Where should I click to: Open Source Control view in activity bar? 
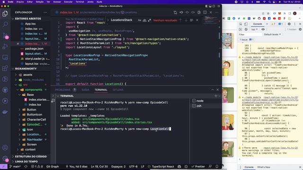(x=5, y=35)
